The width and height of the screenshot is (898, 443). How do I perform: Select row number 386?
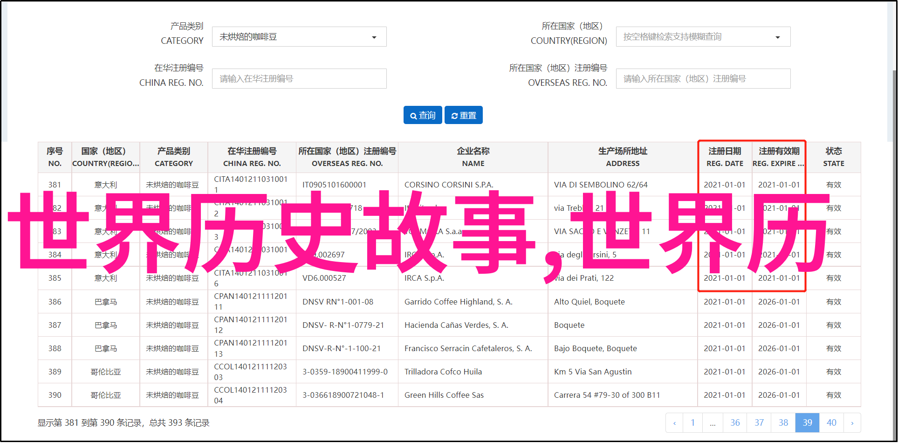(55, 302)
